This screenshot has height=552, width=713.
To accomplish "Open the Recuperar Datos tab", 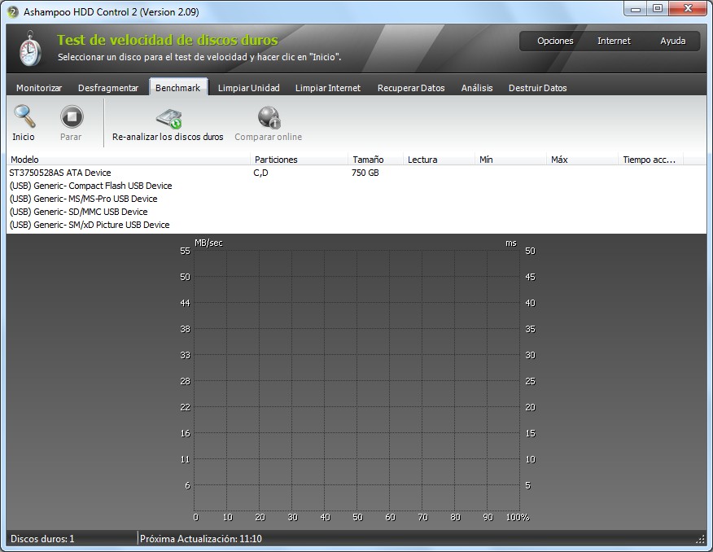I will pos(411,88).
